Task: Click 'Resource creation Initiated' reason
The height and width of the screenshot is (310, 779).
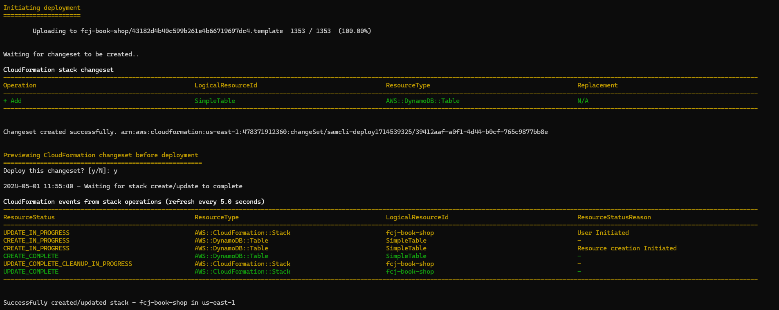Action: point(627,248)
